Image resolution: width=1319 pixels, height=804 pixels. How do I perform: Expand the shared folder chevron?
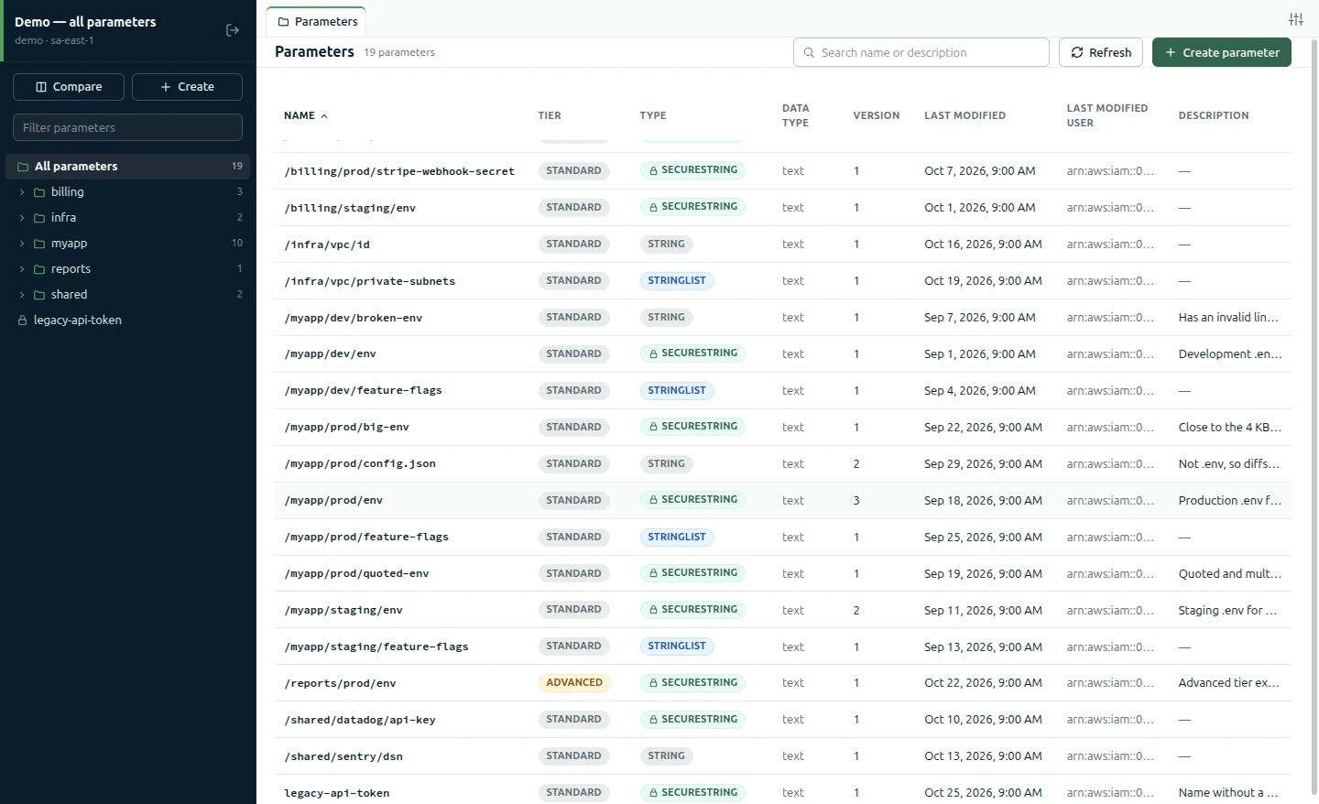(x=22, y=295)
